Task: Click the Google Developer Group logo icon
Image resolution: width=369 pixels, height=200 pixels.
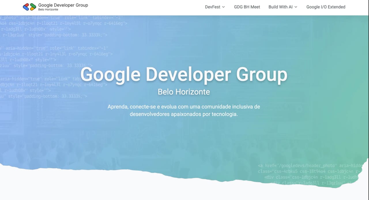Action: (x=29, y=7)
